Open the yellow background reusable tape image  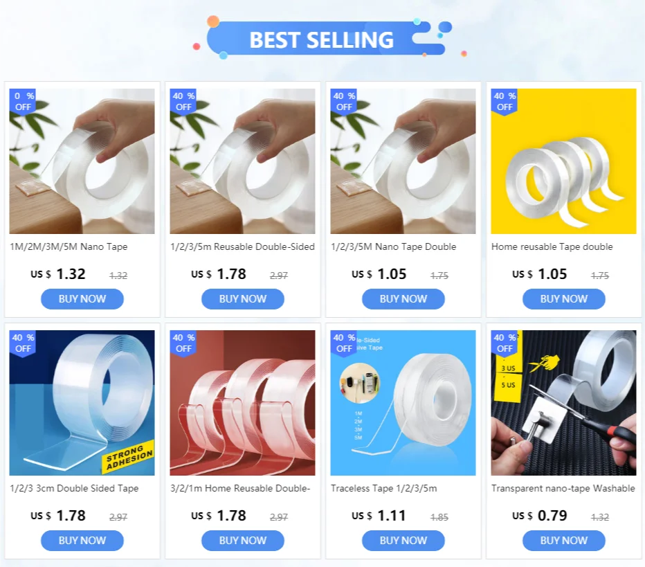tap(563, 161)
